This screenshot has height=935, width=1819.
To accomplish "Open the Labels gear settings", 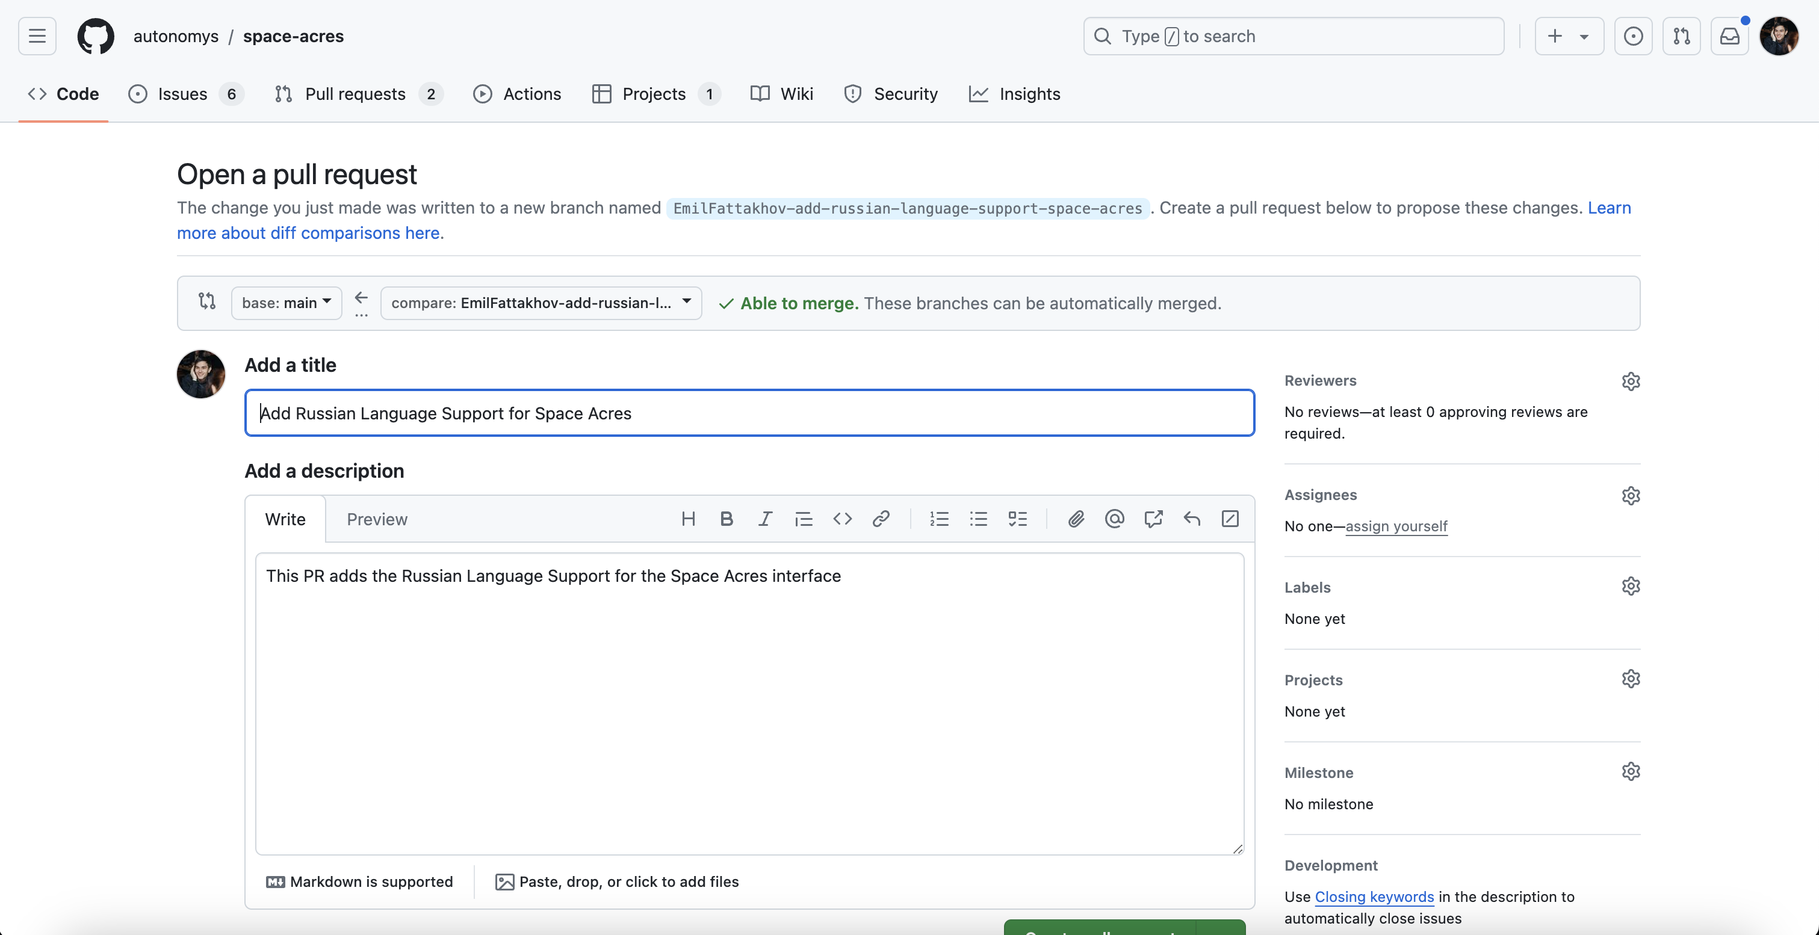I will (1631, 587).
